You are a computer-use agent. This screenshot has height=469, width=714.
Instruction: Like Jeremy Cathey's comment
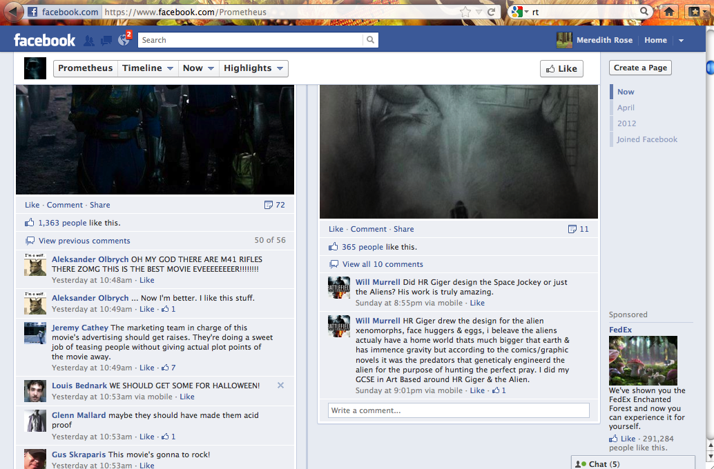tap(146, 368)
